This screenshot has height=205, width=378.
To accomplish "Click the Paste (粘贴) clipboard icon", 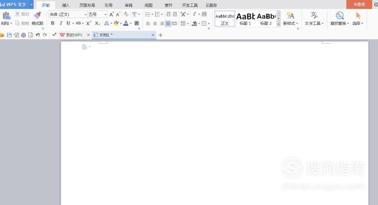I will pos(6,16).
